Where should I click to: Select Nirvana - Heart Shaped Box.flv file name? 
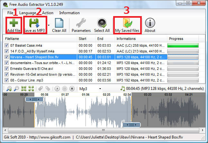coord(34,57)
